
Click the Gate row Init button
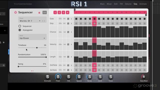pyautogui.click(x=64, y=19)
